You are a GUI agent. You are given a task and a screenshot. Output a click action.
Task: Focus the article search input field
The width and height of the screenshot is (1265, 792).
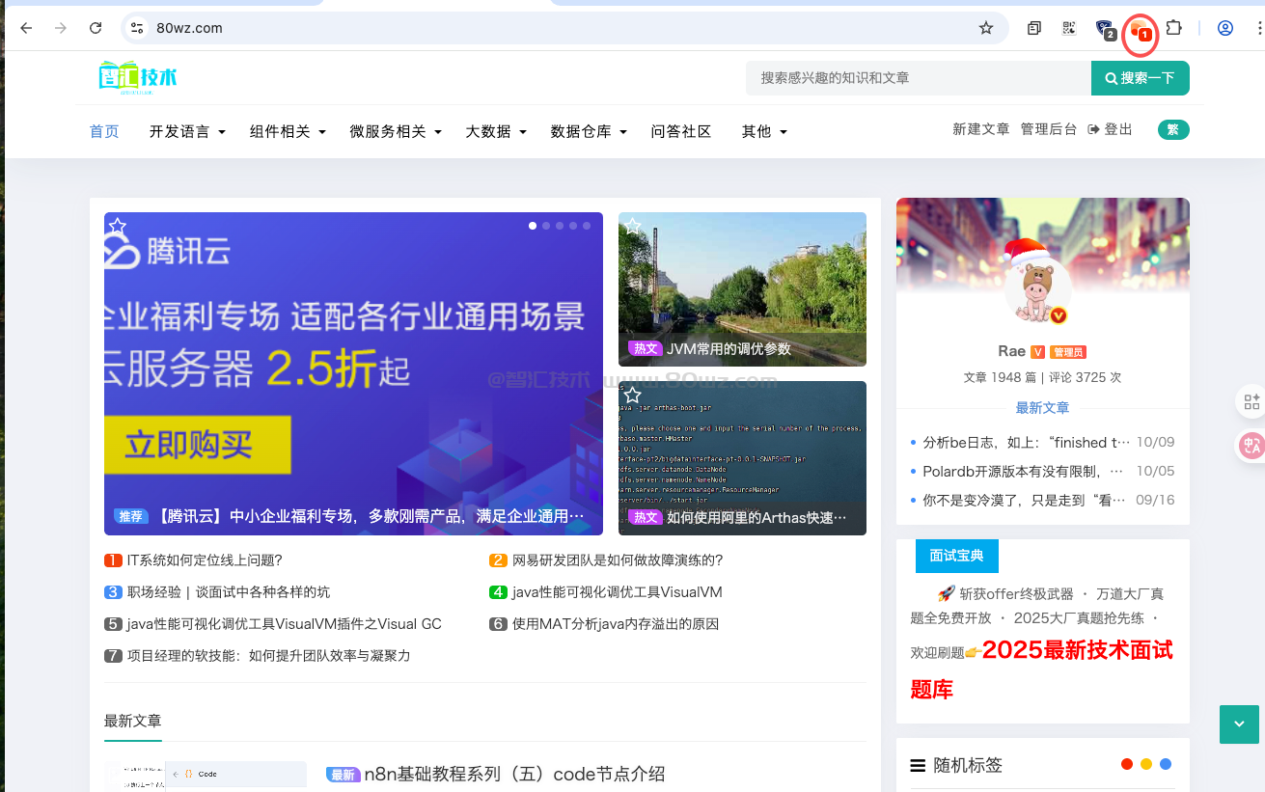(x=917, y=78)
